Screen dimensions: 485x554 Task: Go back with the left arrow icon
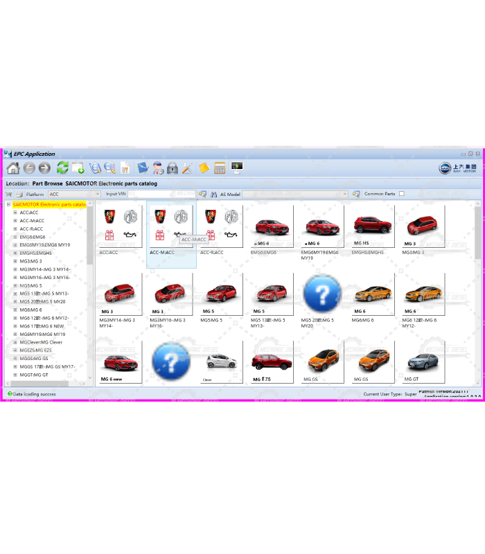[x=29, y=168]
